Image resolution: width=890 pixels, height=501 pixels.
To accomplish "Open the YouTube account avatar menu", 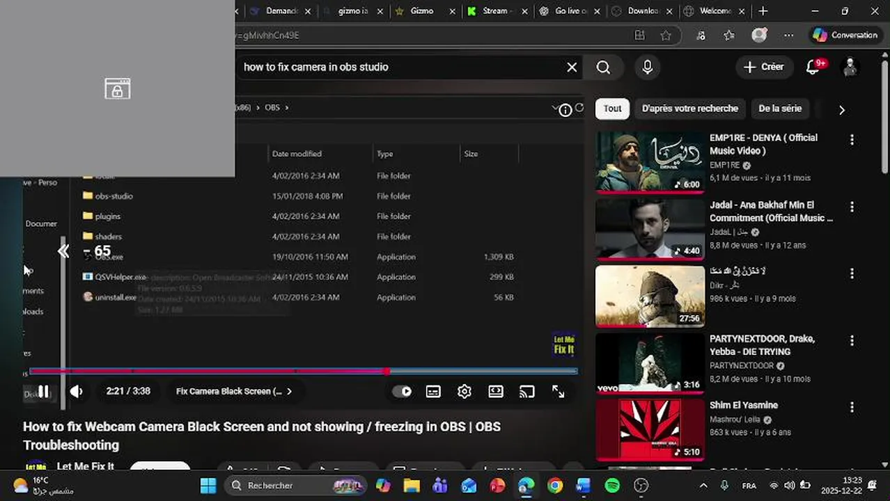I will click(850, 67).
